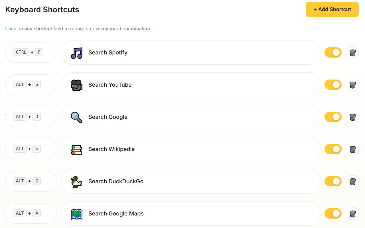This screenshot has height=228, width=365.
Task: Turn off the Search Wikipedia toggle
Action: tap(333, 149)
